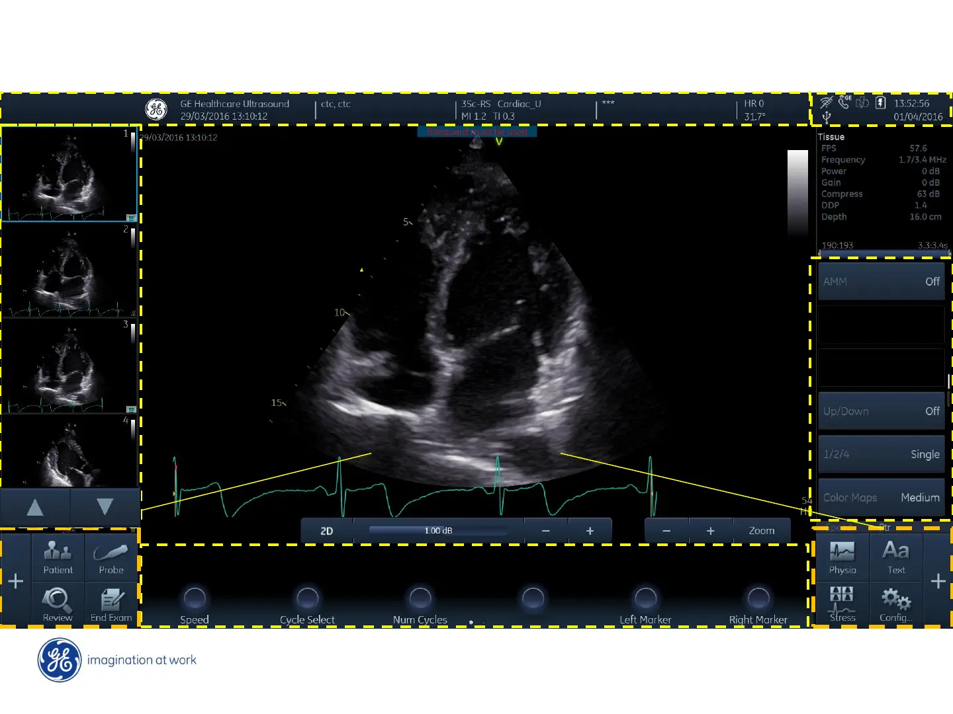Viewport: 953px width, 714px height.
Task: Toggle AMM mode on
Action: (881, 282)
